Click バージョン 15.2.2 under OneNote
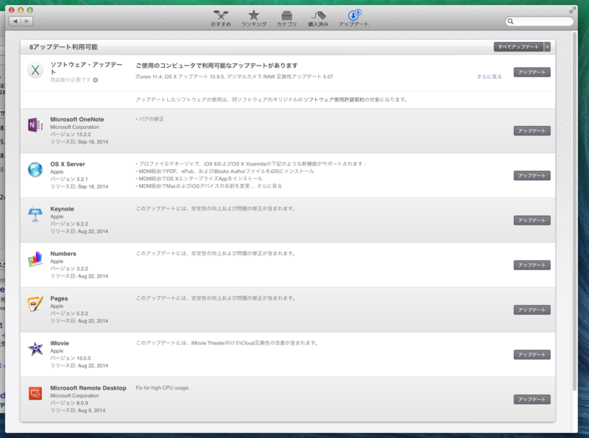Image resolution: width=589 pixels, height=438 pixels. click(x=71, y=135)
